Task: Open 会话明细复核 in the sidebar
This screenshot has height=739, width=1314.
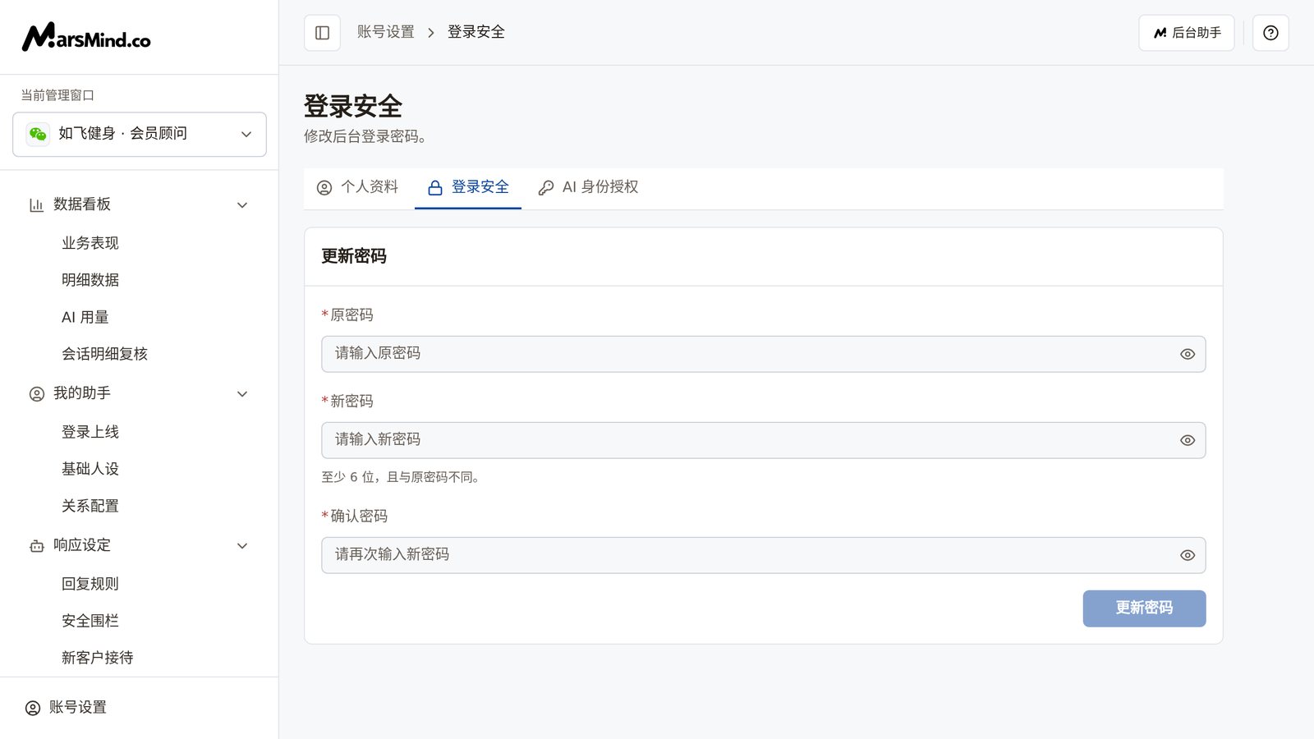Action: point(104,354)
